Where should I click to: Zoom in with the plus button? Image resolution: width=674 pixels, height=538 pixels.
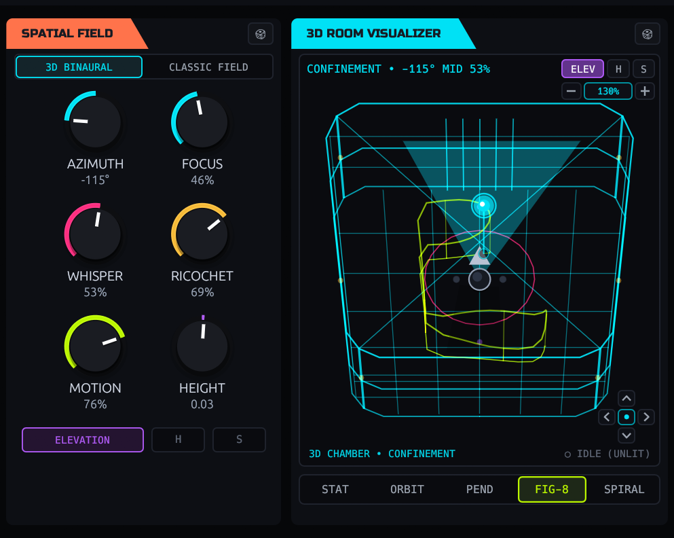point(645,91)
